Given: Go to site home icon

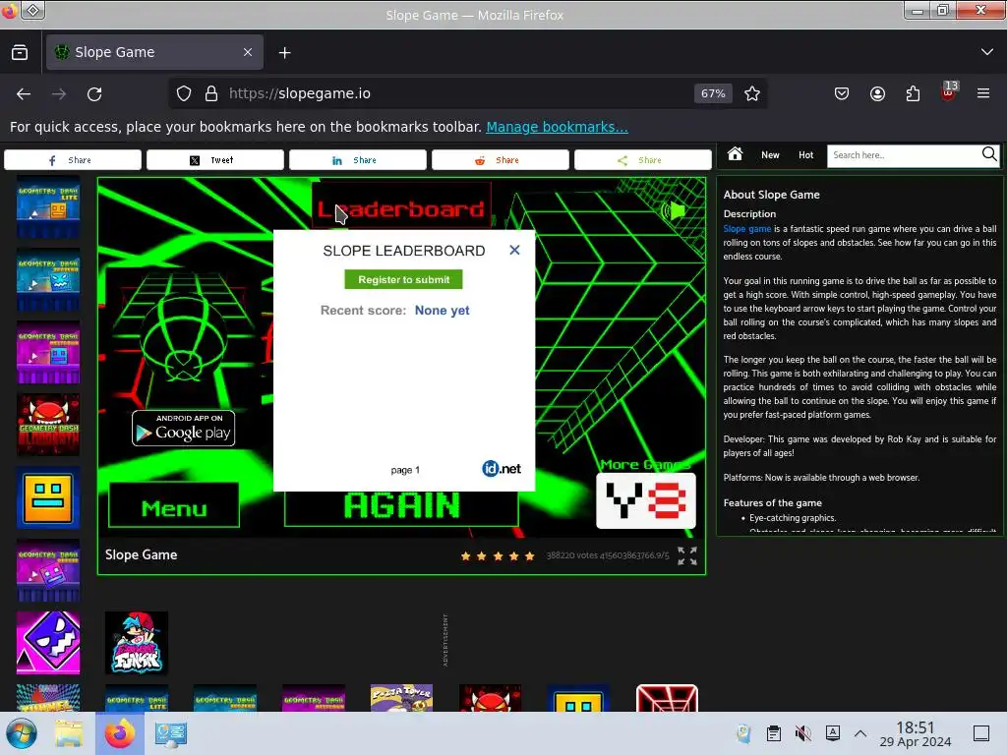Looking at the screenshot, I should coord(735,154).
